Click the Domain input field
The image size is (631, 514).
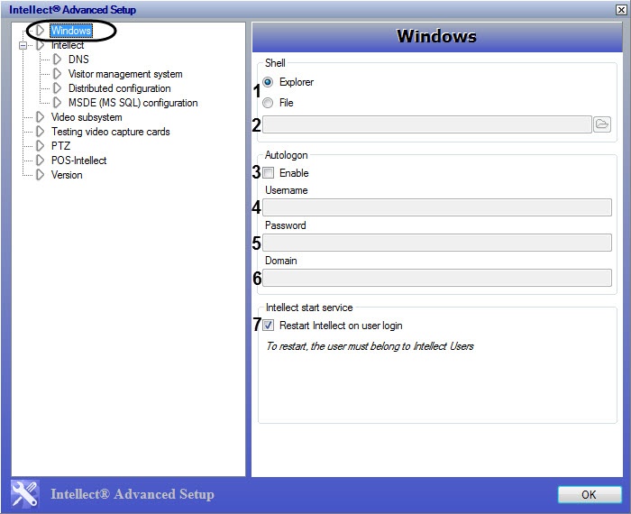click(x=437, y=278)
